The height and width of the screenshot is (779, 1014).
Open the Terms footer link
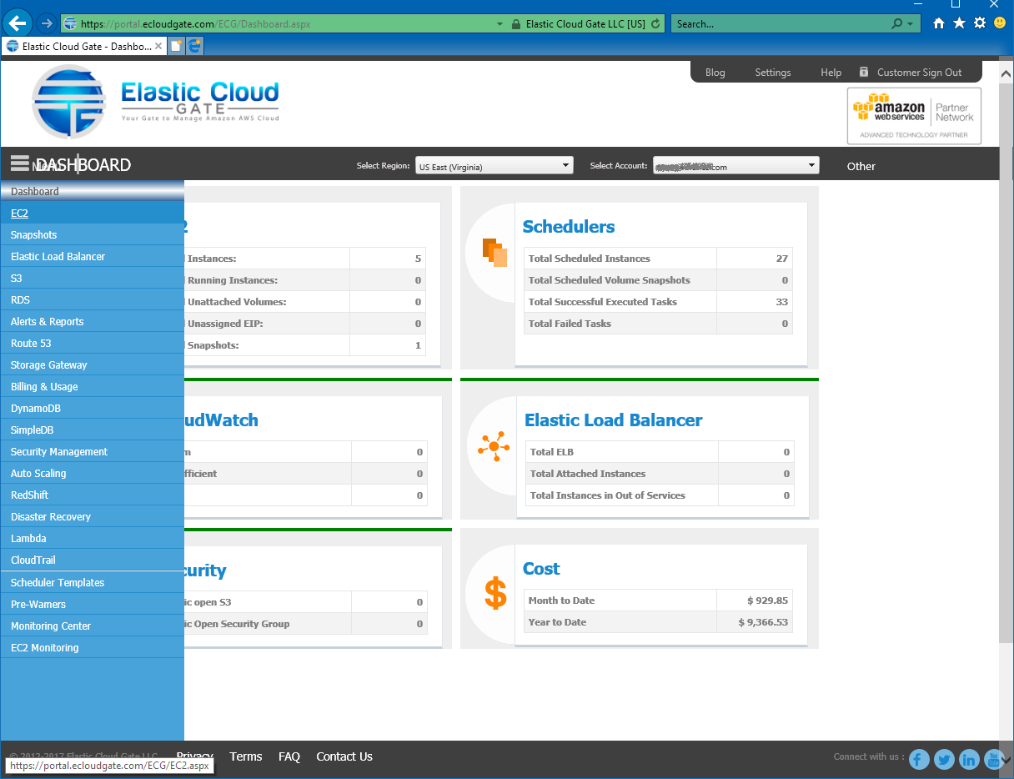pyautogui.click(x=246, y=756)
